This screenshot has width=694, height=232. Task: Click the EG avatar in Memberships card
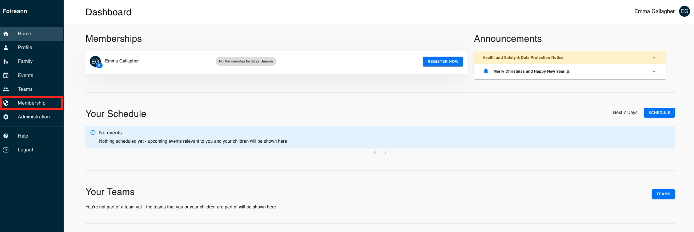[95, 62]
